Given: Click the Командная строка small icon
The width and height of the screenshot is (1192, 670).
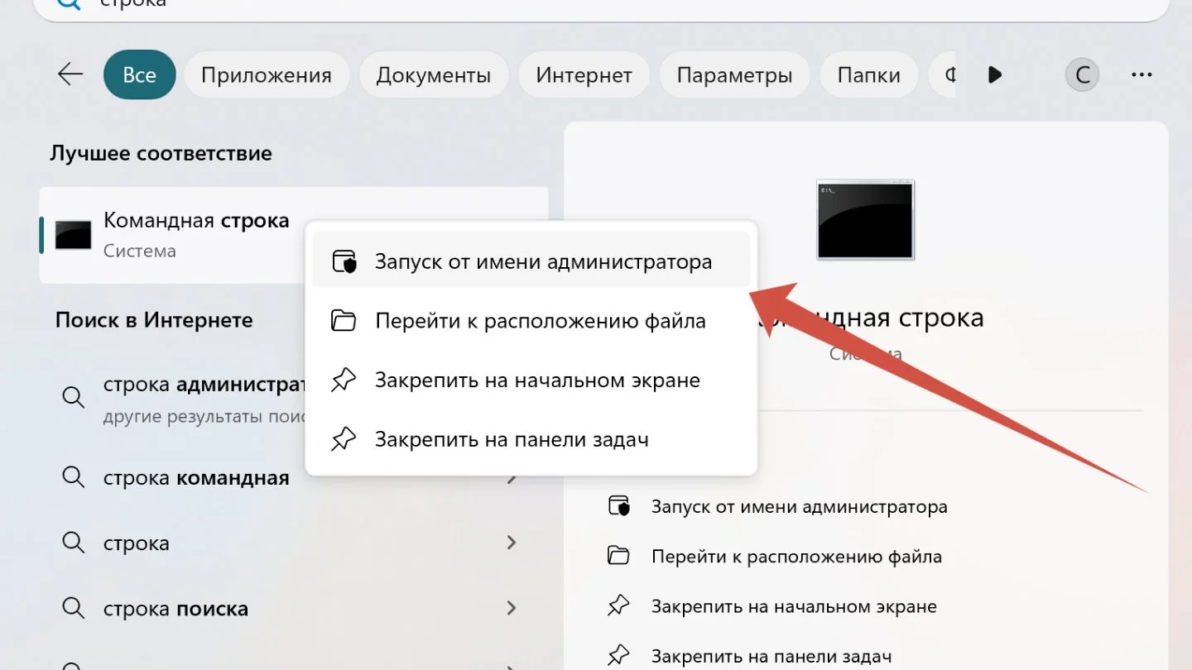Looking at the screenshot, I should (x=73, y=235).
